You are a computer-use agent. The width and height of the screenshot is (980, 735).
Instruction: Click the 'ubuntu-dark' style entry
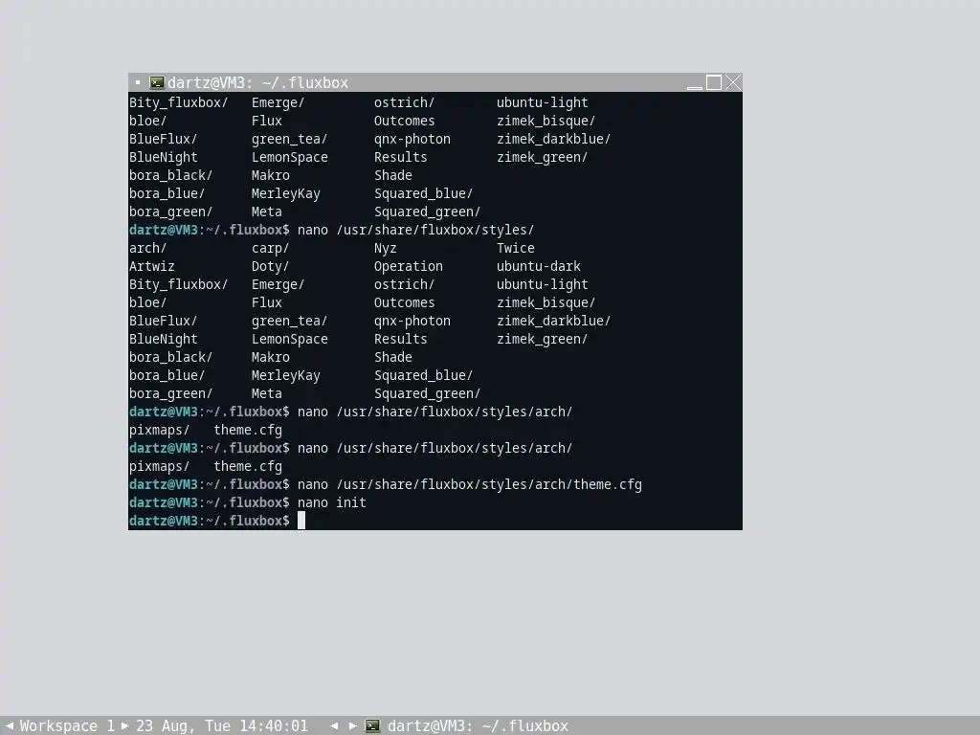click(539, 266)
